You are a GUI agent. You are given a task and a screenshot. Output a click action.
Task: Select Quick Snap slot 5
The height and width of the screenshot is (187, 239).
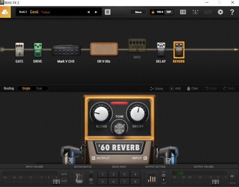(102, 181)
